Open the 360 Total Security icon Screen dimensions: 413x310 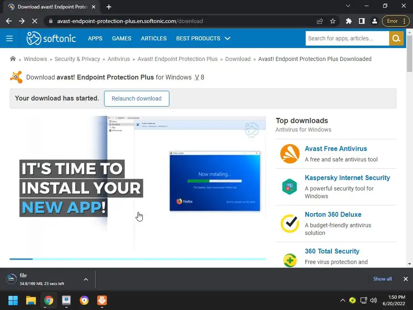pyautogui.click(x=290, y=260)
